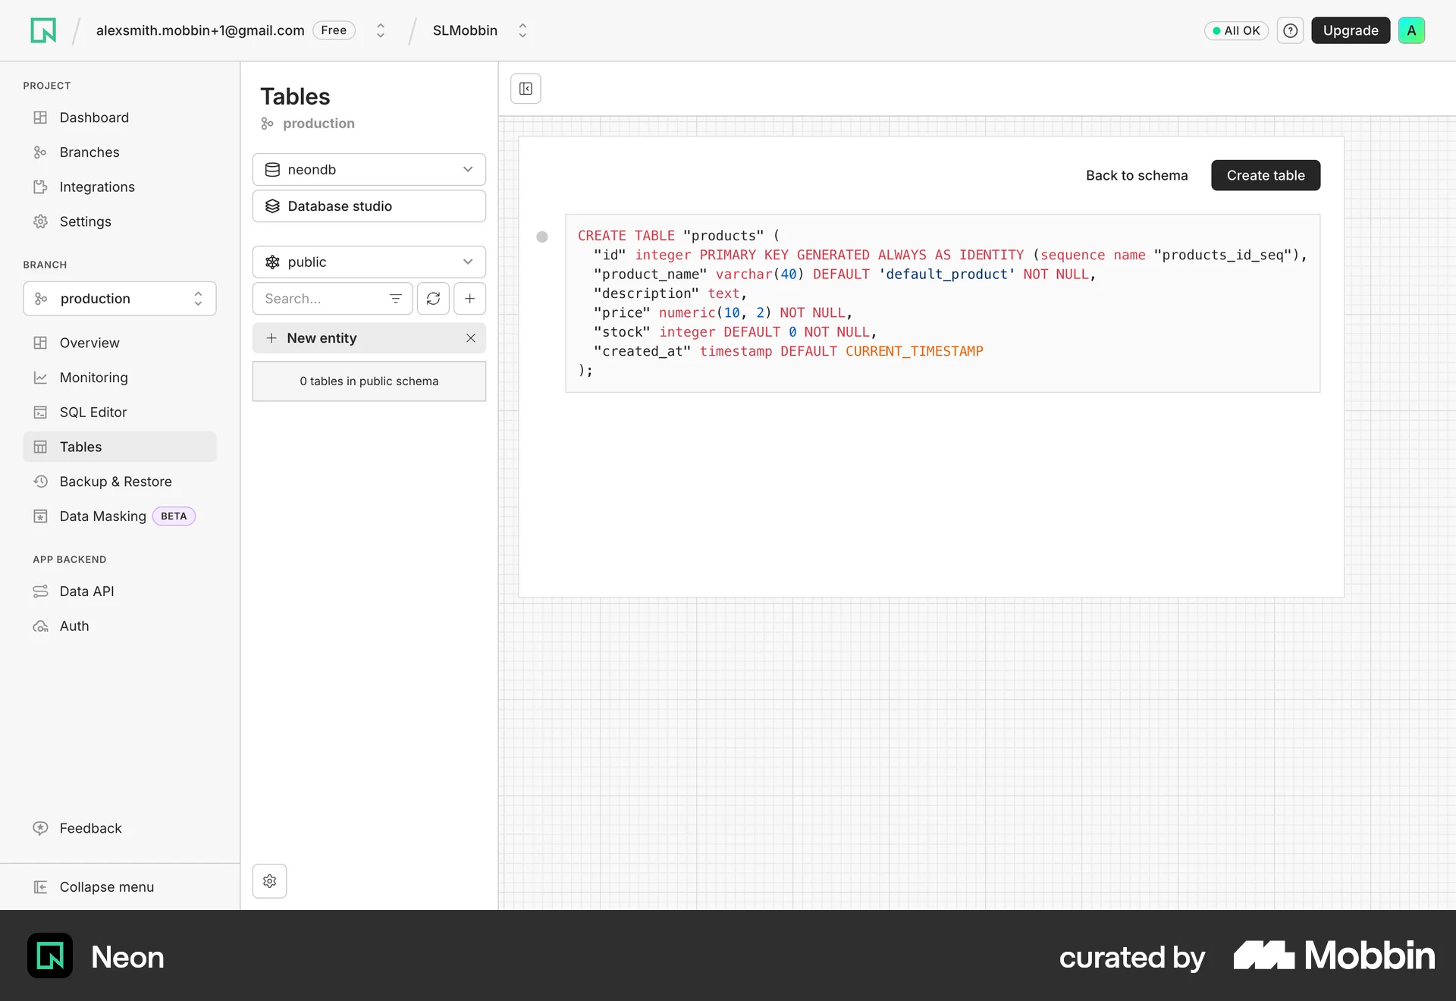Toggle the sidebar panel collapse icon
The height and width of the screenshot is (1001, 1456).
pyautogui.click(x=526, y=89)
